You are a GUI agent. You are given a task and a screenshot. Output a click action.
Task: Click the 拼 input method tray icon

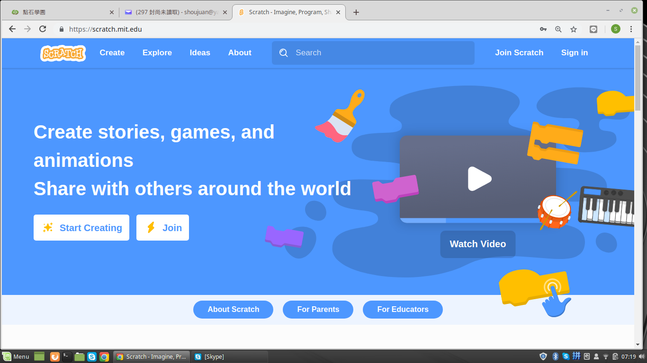[x=576, y=356]
